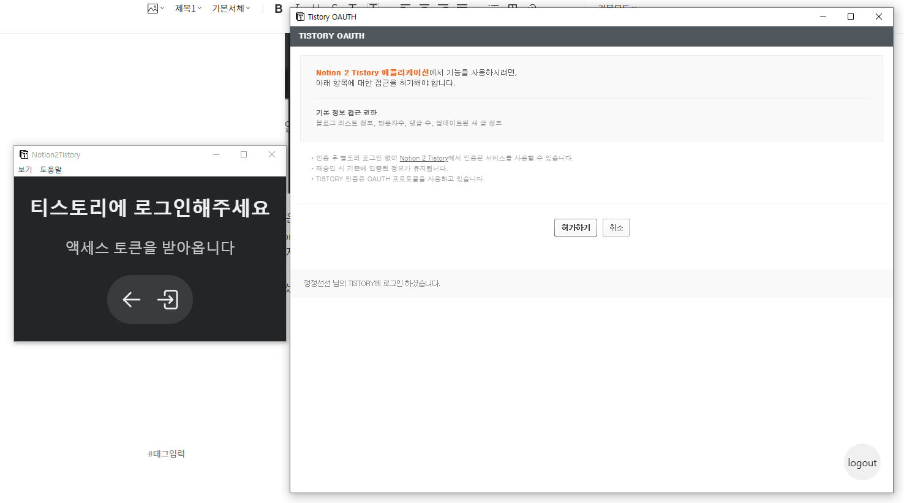Click the TISTORY OAUTH header bar text
Viewport: 904px width, 503px height.
[331, 36]
